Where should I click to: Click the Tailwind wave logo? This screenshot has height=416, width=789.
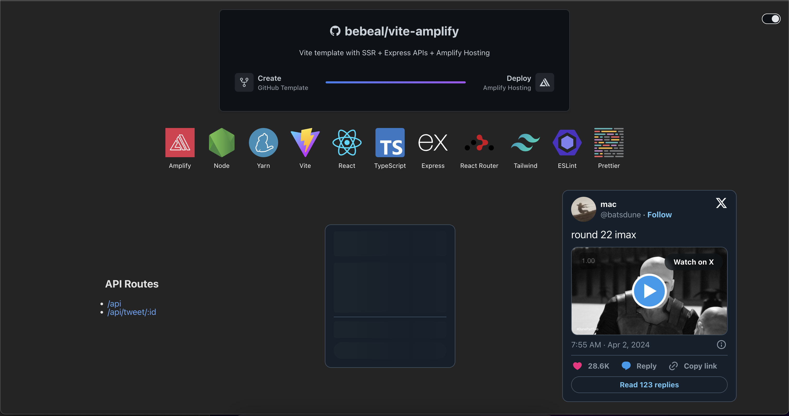525,143
